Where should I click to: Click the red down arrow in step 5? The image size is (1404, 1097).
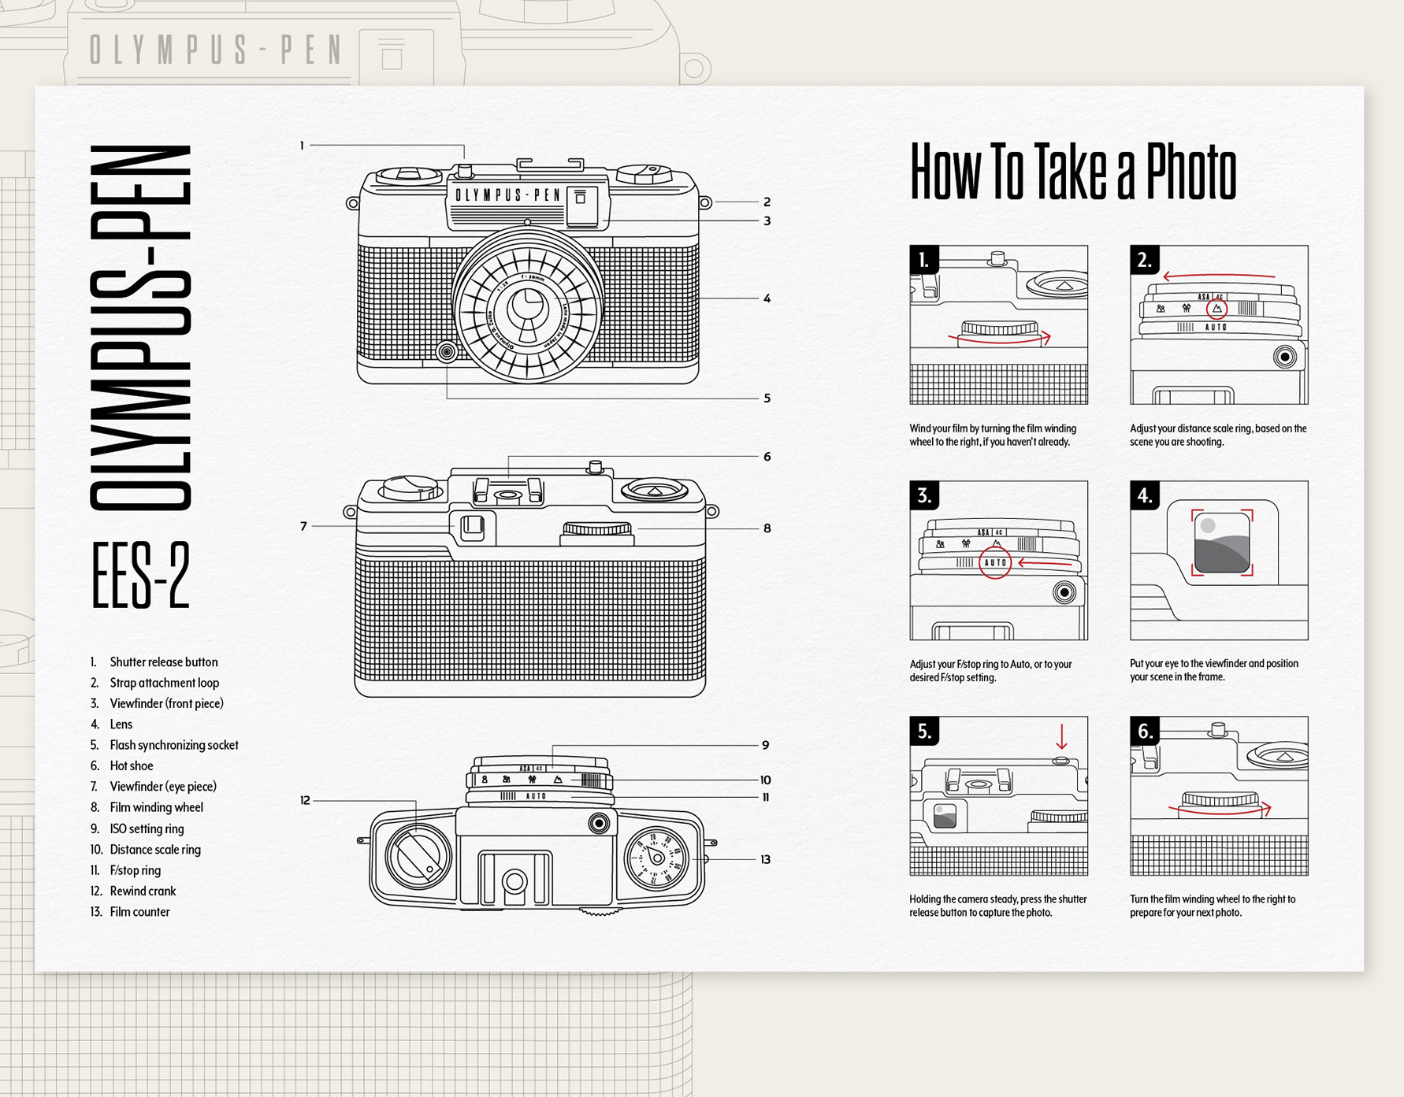1061,736
